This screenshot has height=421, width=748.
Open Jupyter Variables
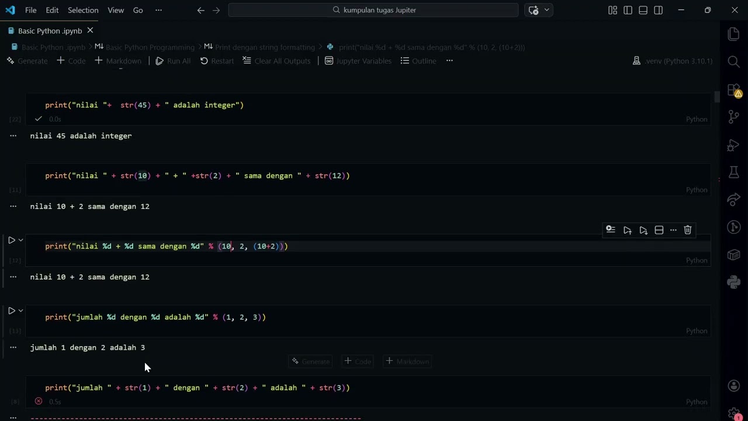(358, 61)
